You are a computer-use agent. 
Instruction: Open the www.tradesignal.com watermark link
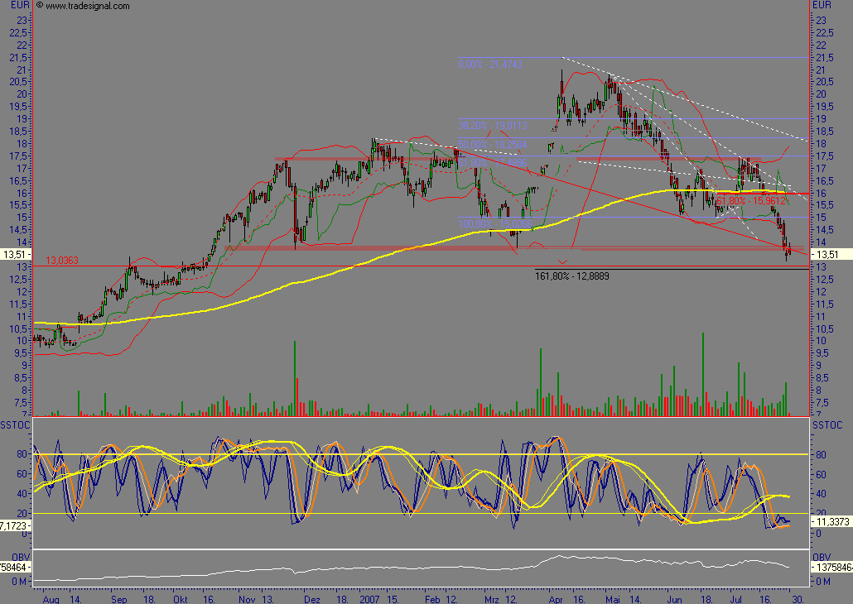pyautogui.click(x=88, y=6)
